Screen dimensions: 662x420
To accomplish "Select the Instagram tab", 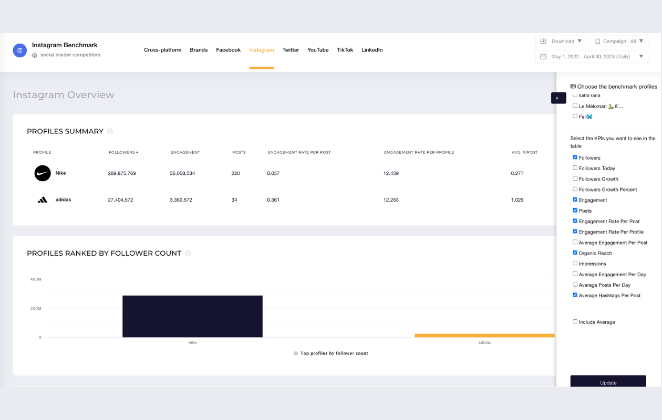I will pyautogui.click(x=262, y=50).
